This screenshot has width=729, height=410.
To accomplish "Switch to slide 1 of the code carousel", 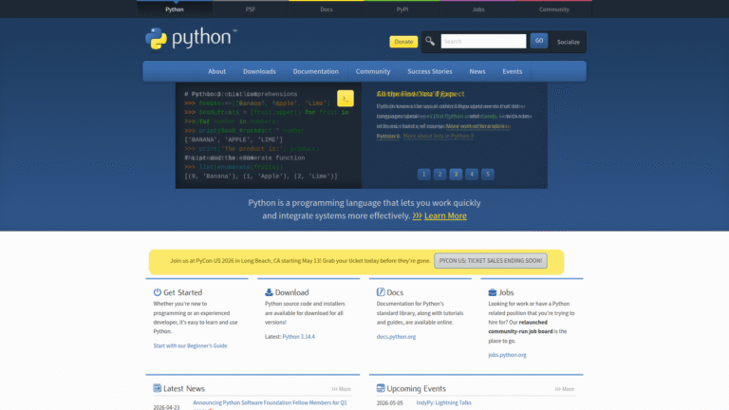I will (x=423, y=175).
